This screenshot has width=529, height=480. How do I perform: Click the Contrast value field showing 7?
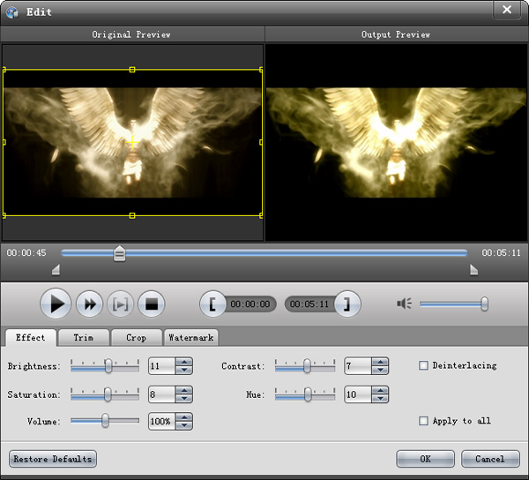tap(358, 366)
